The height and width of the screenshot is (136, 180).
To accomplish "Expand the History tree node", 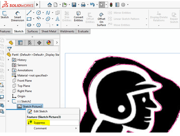I will click(8, 60).
